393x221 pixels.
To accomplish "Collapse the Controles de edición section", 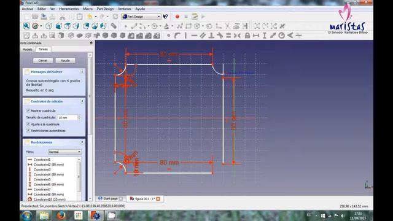I will pos(82,101).
